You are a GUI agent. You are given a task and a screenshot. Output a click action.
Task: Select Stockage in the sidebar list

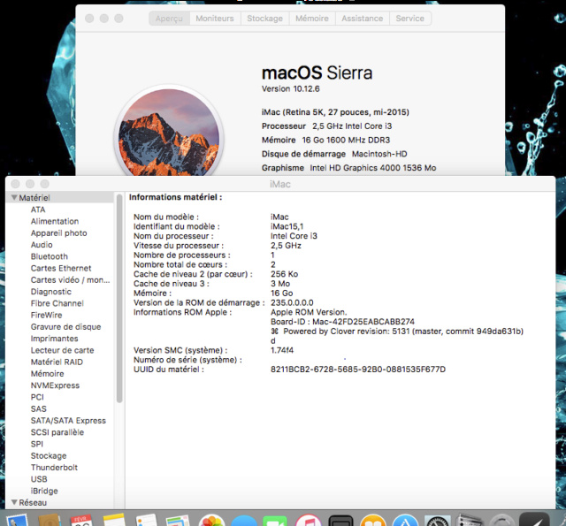(x=49, y=455)
